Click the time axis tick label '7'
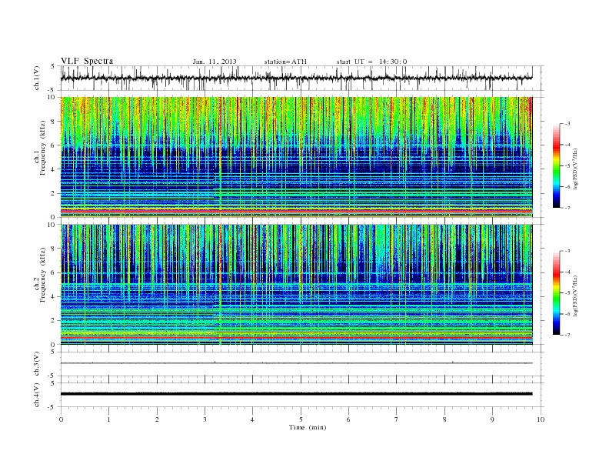 pos(397,419)
